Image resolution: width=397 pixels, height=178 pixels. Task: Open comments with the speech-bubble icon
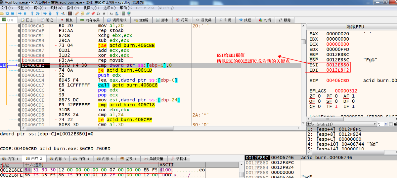(x=82, y=14)
